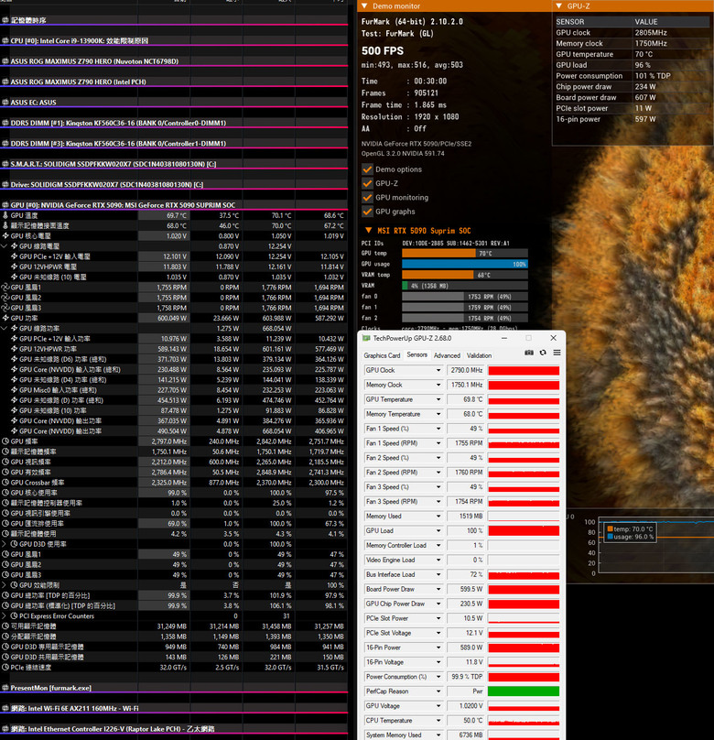The height and width of the screenshot is (740, 714).
Task: Open the GPU-Z hamburger menu icon
Action: (x=557, y=353)
